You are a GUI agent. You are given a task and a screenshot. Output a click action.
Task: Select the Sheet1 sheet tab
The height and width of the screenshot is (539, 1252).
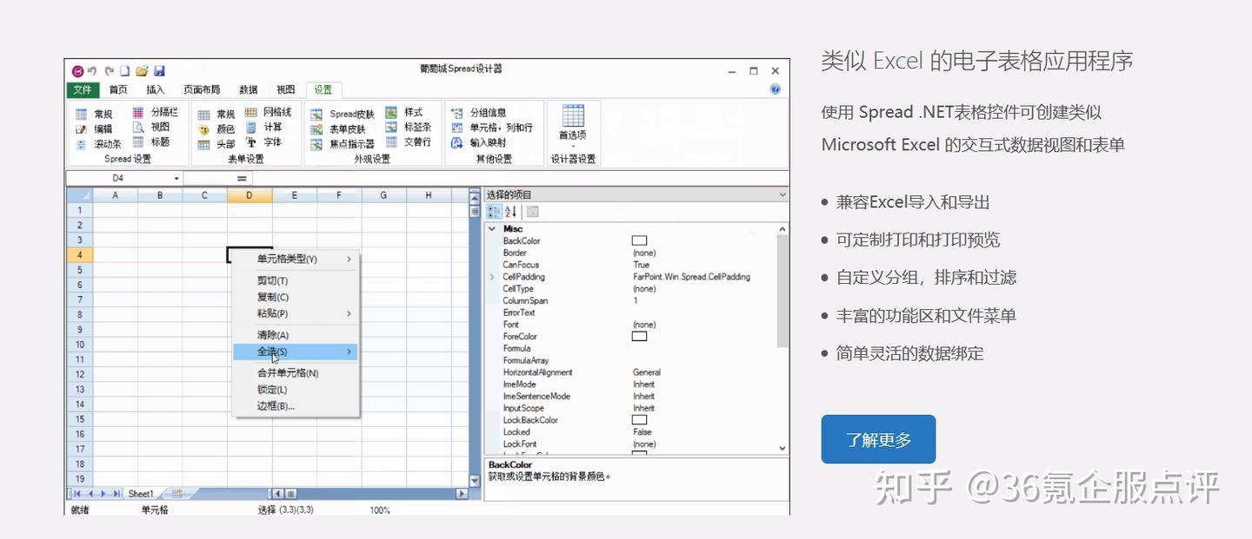(141, 494)
